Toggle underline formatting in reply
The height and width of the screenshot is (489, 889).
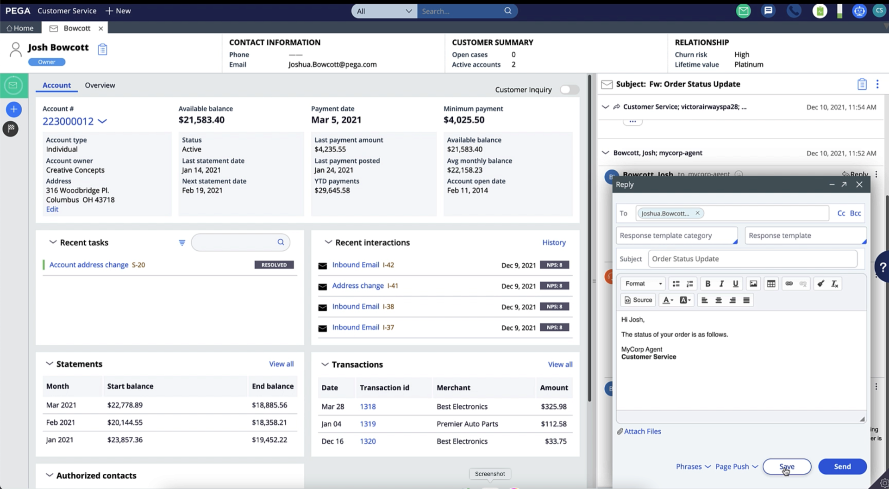735,284
